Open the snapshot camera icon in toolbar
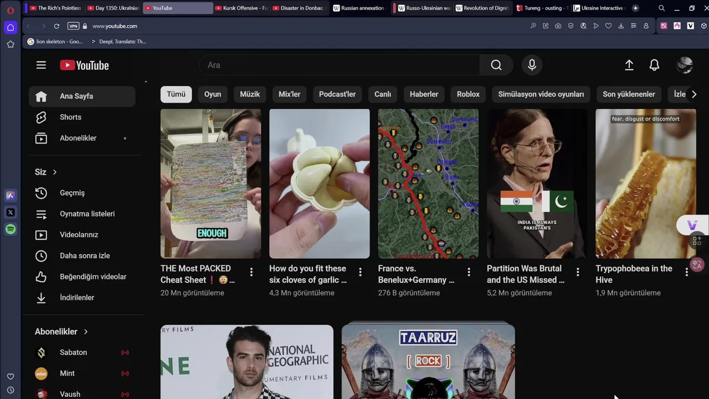Image resolution: width=709 pixels, height=399 pixels. (558, 26)
